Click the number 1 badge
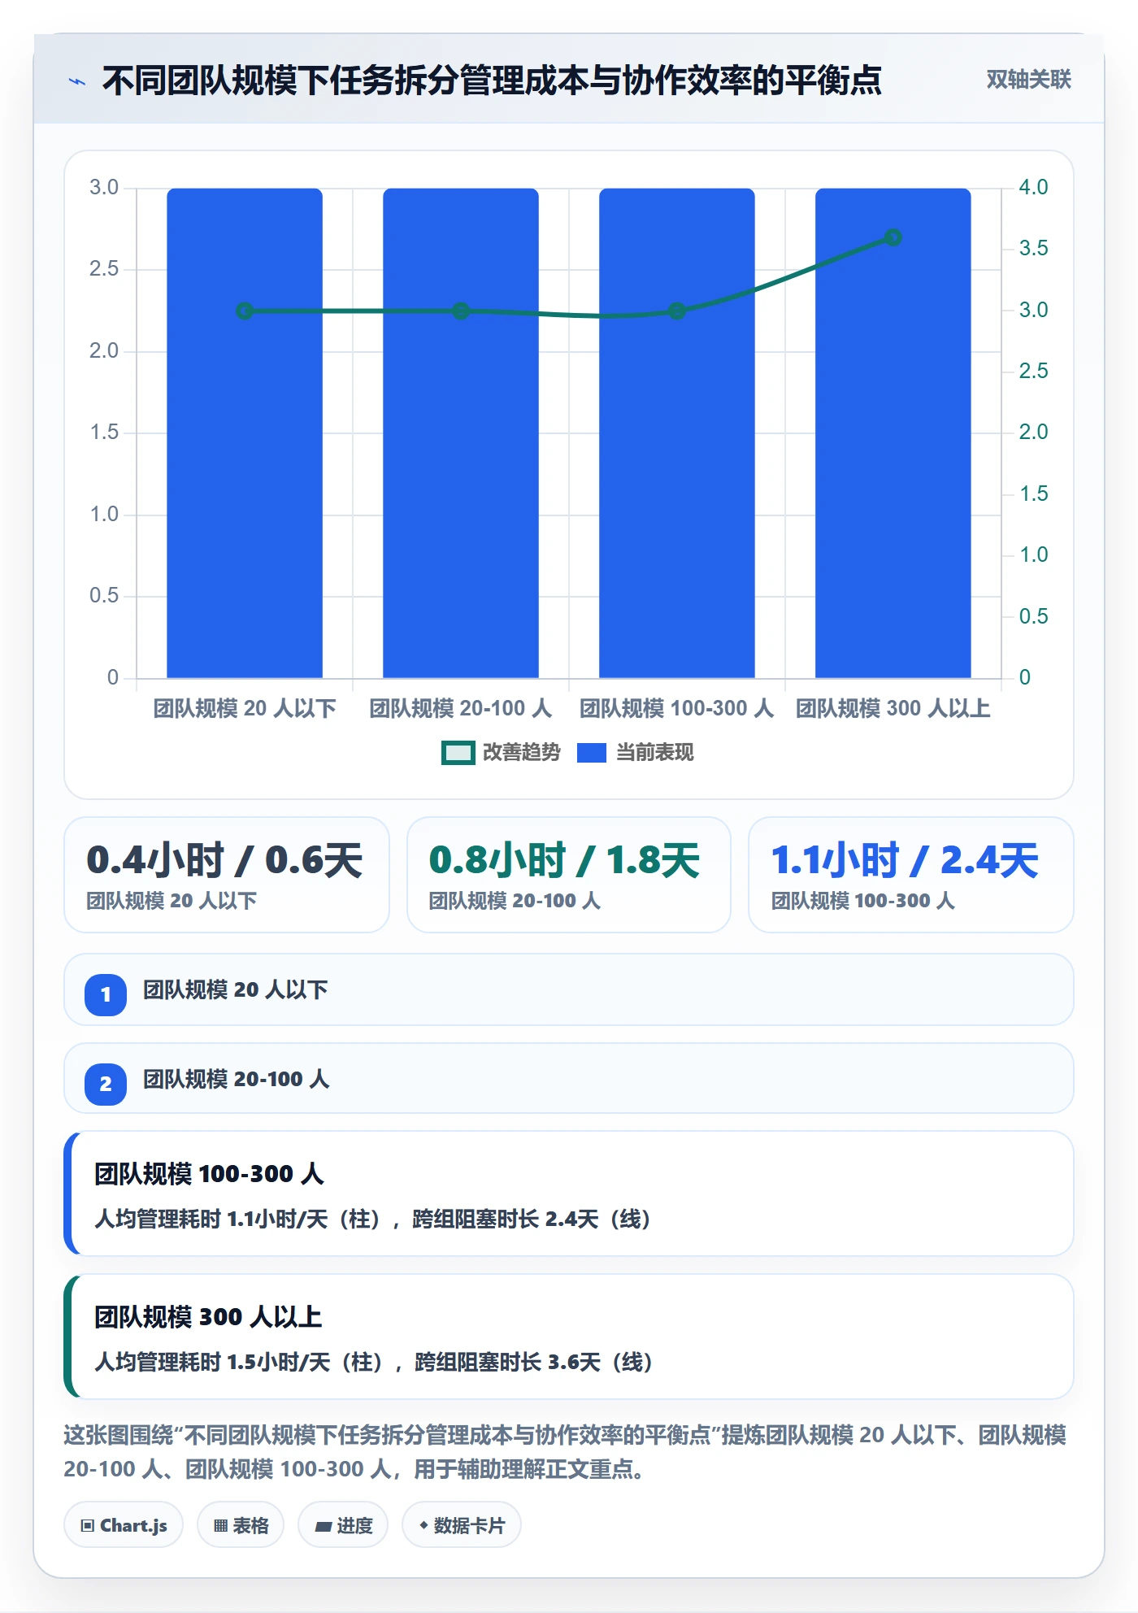The height and width of the screenshot is (1613, 1138). click(x=106, y=994)
